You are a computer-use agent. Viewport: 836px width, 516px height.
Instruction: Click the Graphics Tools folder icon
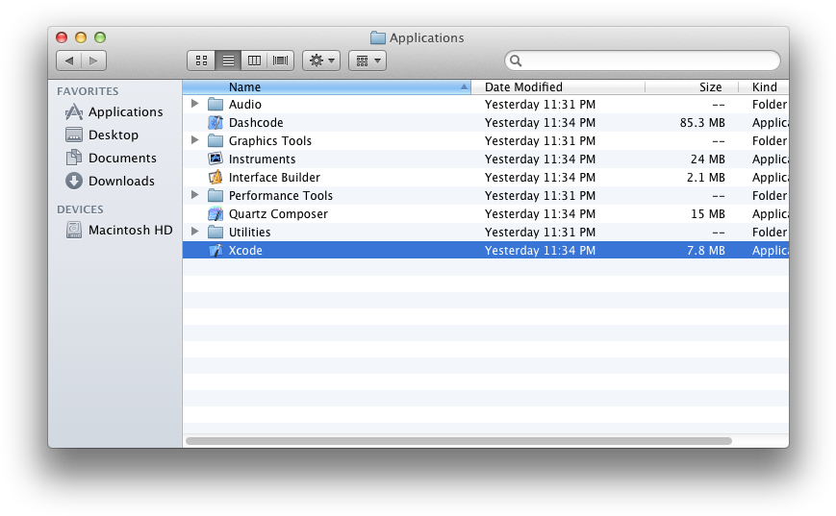pyautogui.click(x=215, y=140)
